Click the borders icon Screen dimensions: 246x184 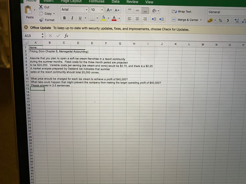tap(92, 18)
